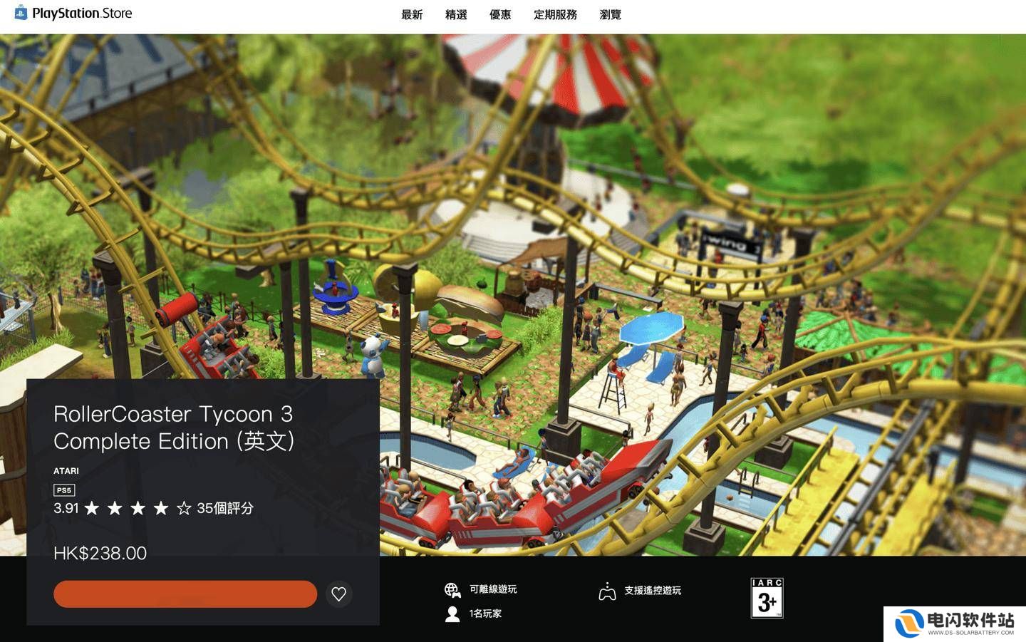The width and height of the screenshot is (1026, 642).
Task: Click the 3.91 rating score
Action: coord(66,508)
